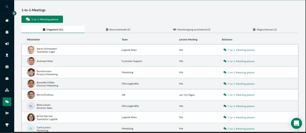Click Andreas Meier's profile photo

tap(31, 61)
